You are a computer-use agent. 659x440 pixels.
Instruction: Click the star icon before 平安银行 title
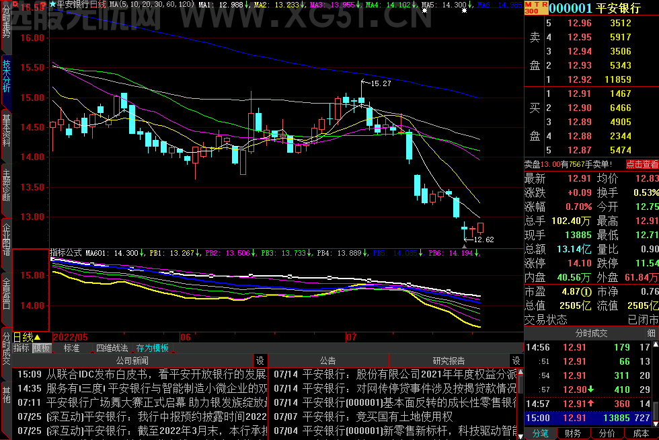click(53, 5)
